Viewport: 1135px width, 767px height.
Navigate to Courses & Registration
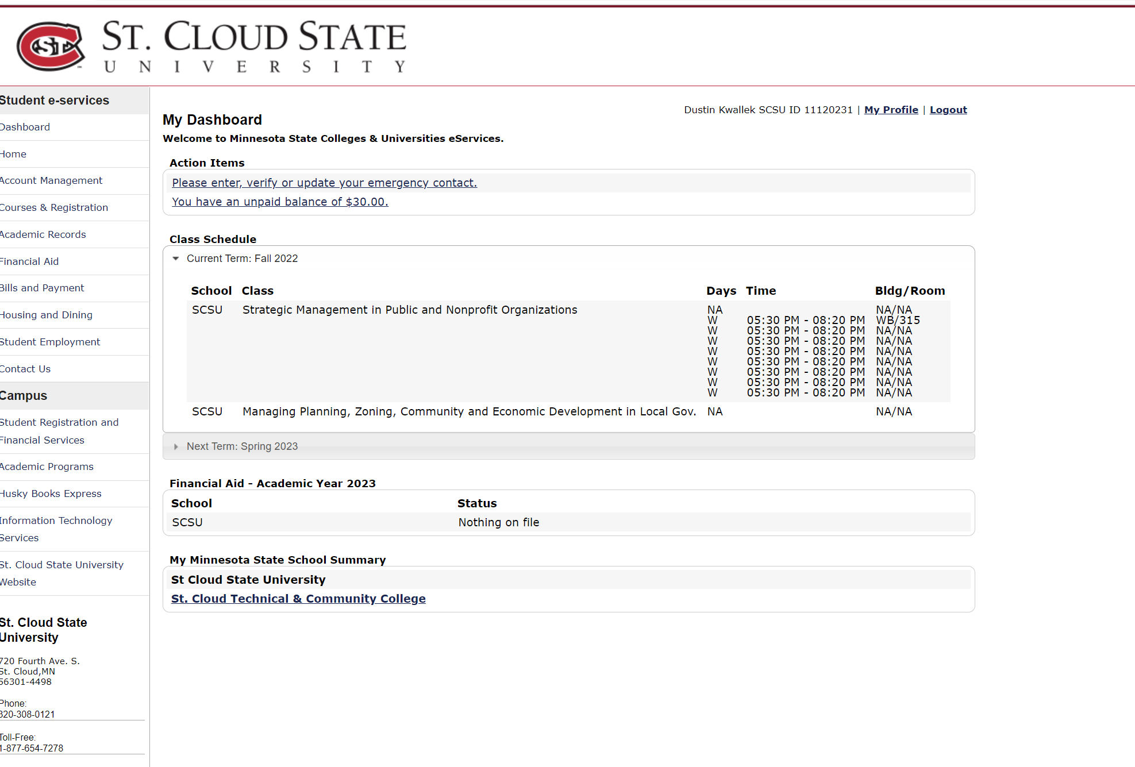click(55, 207)
